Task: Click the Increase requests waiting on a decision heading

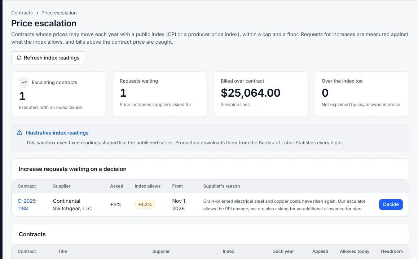Action: pyautogui.click(x=72, y=169)
